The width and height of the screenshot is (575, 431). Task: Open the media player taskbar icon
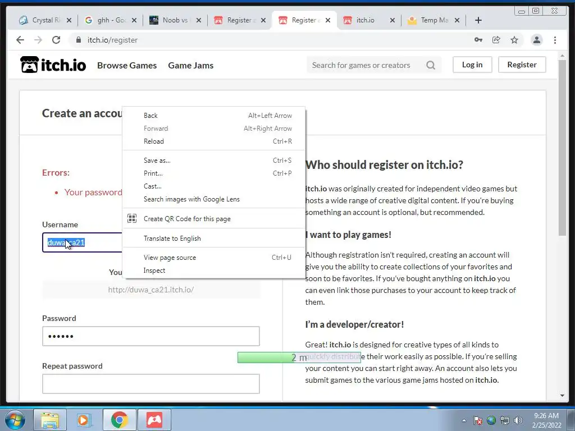pos(83,420)
